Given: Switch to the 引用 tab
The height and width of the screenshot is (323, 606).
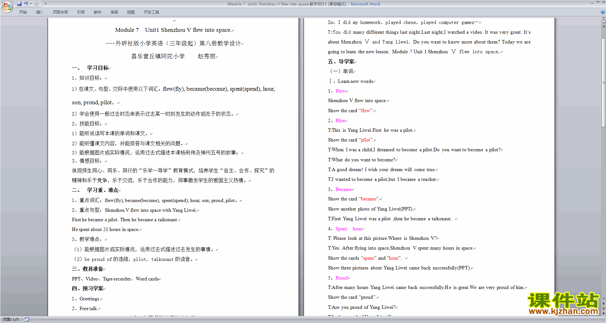Looking at the screenshot, I should coord(81,12).
